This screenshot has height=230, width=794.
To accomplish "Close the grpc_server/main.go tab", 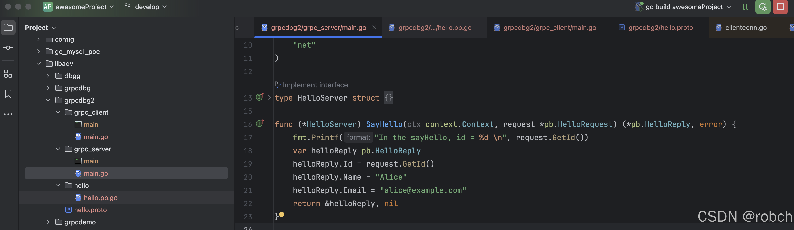I will (374, 27).
